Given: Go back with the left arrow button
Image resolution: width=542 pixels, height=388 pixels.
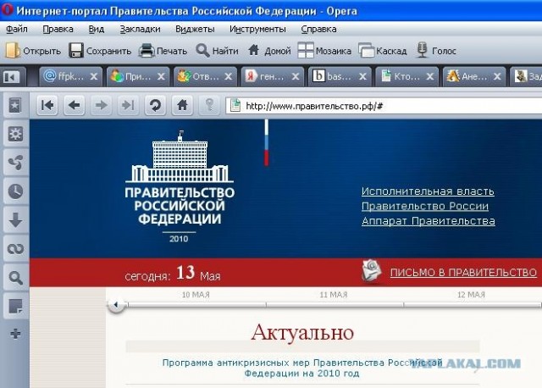Looking at the screenshot, I should pos(74,105).
